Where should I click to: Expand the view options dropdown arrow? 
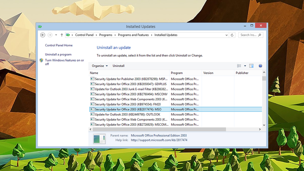[x=245, y=66]
